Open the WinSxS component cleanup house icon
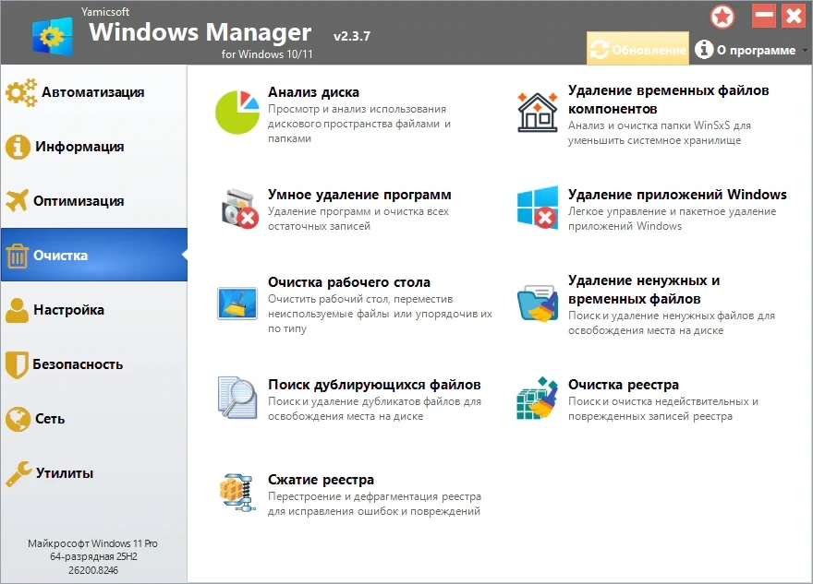 click(538, 112)
